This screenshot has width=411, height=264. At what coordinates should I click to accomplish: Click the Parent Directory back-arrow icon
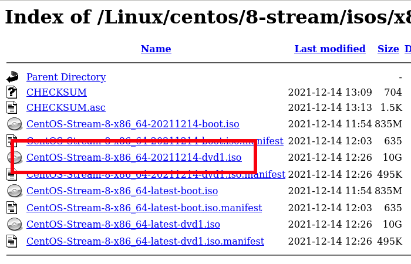[x=13, y=77]
